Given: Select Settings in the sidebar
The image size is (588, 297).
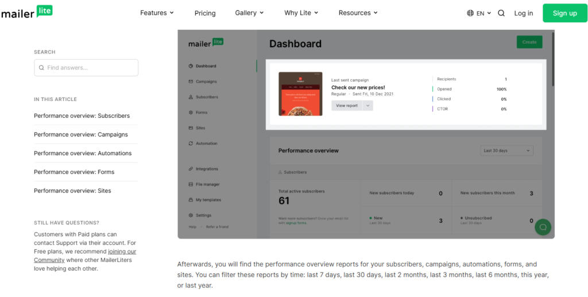Looking at the screenshot, I should point(204,215).
